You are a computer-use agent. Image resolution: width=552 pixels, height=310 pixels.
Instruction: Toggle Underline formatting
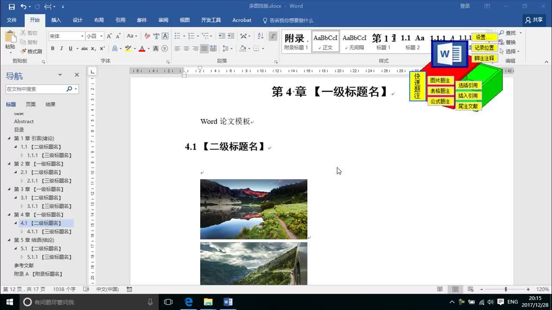(70, 49)
